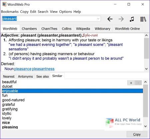Click the Similar list scrollbar thumb
The width and height of the screenshot is (150, 139).
pyautogui.click(x=145, y=101)
